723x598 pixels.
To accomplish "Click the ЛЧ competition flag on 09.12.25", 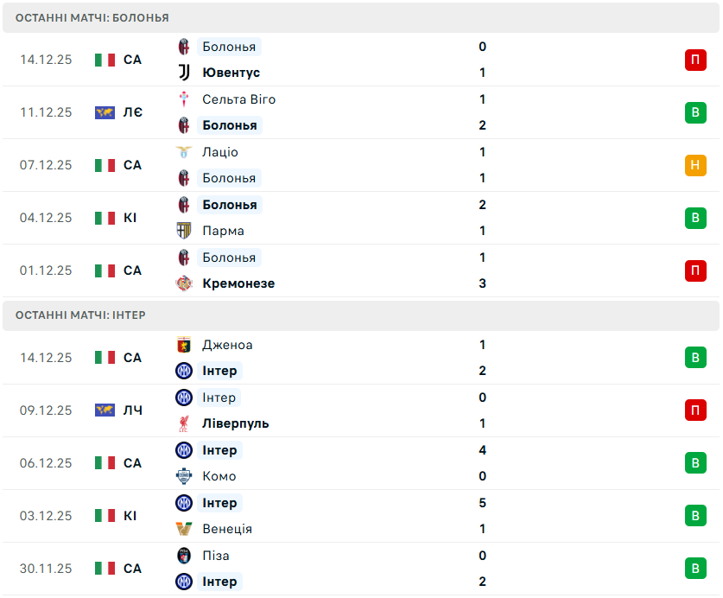I will (x=105, y=410).
